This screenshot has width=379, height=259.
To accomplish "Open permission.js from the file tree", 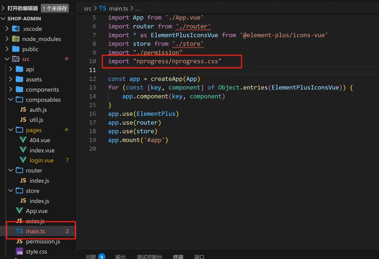I will pyautogui.click(x=43, y=241).
